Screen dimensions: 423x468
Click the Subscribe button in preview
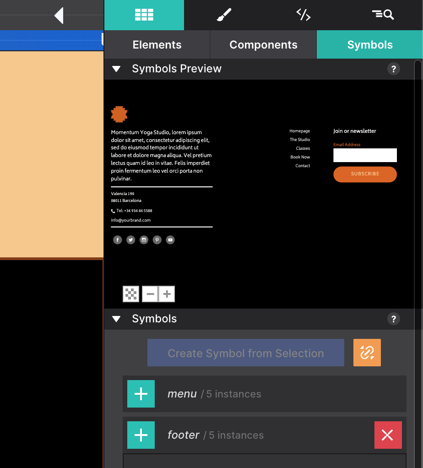point(365,174)
